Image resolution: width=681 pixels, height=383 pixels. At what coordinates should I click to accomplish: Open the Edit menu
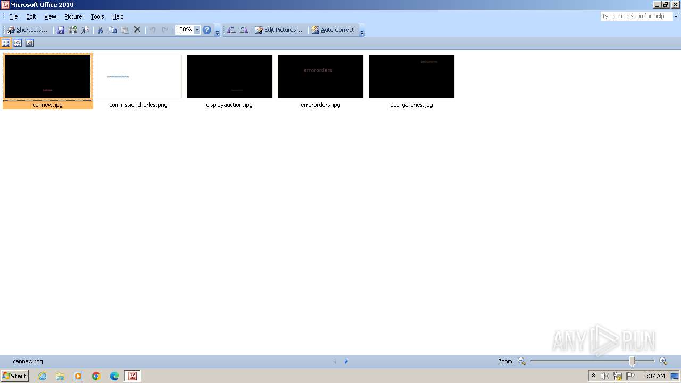click(x=31, y=16)
